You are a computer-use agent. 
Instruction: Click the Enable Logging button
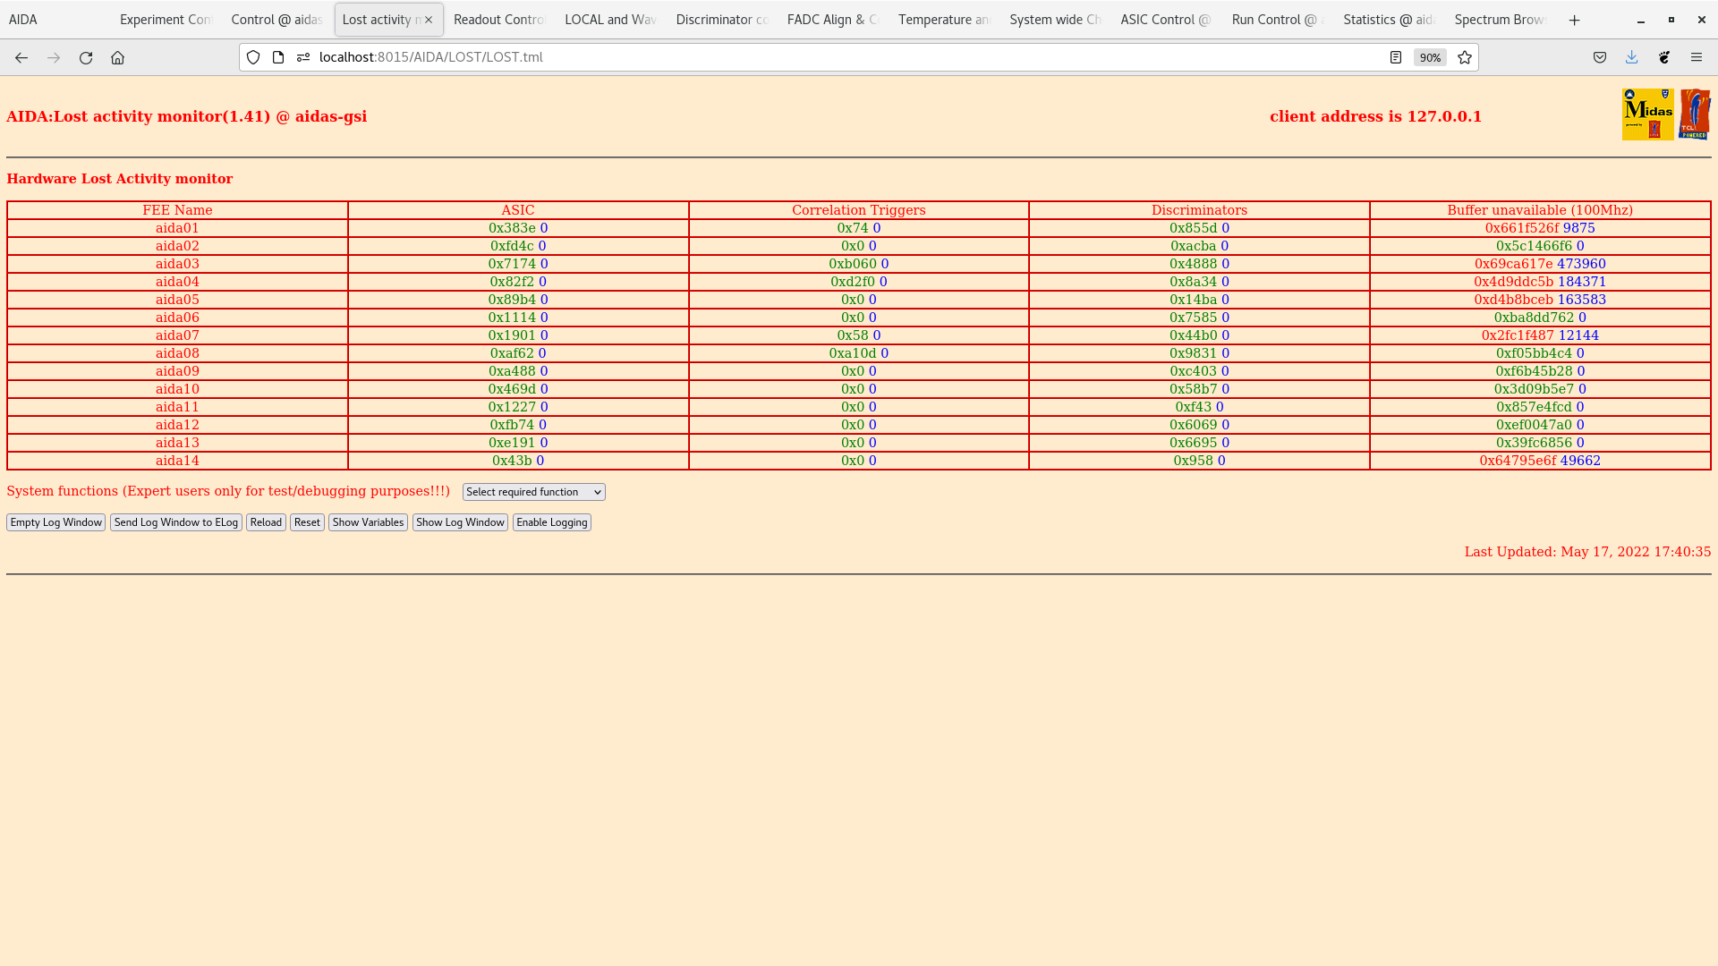click(551, 522)
